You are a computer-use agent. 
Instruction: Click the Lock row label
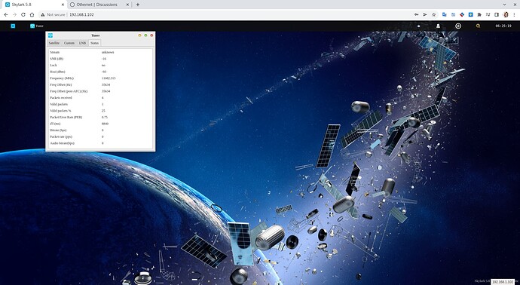pyautogui.click(x=54, y=66)
